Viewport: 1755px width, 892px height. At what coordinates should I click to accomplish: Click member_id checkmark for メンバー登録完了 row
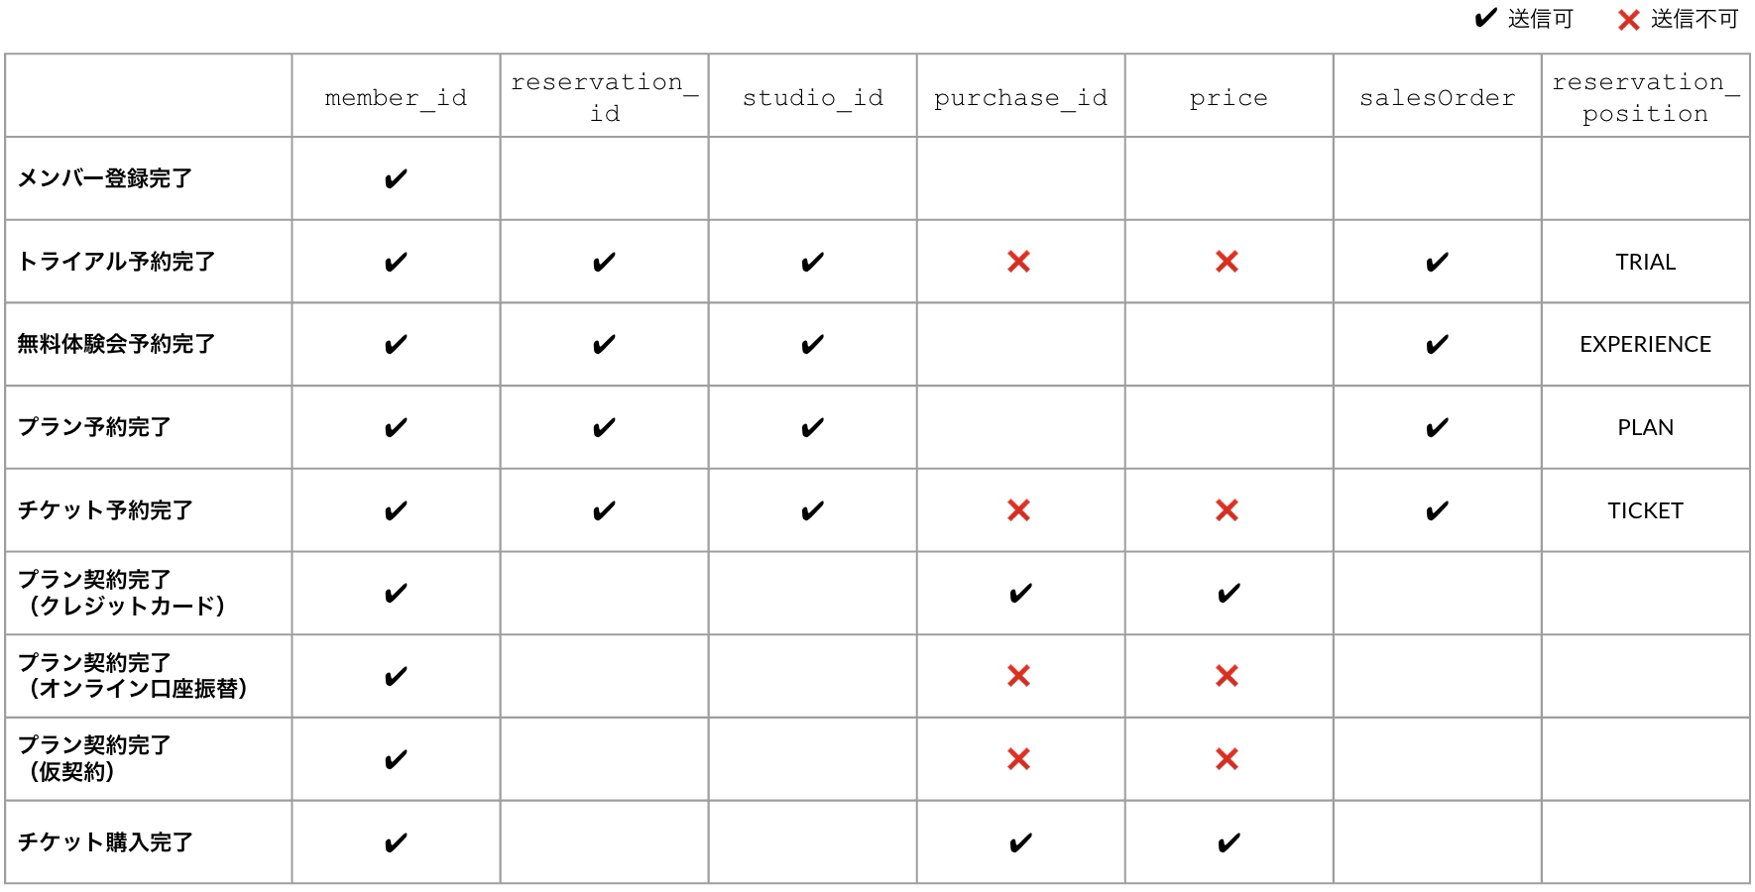[x=396, y=179]
